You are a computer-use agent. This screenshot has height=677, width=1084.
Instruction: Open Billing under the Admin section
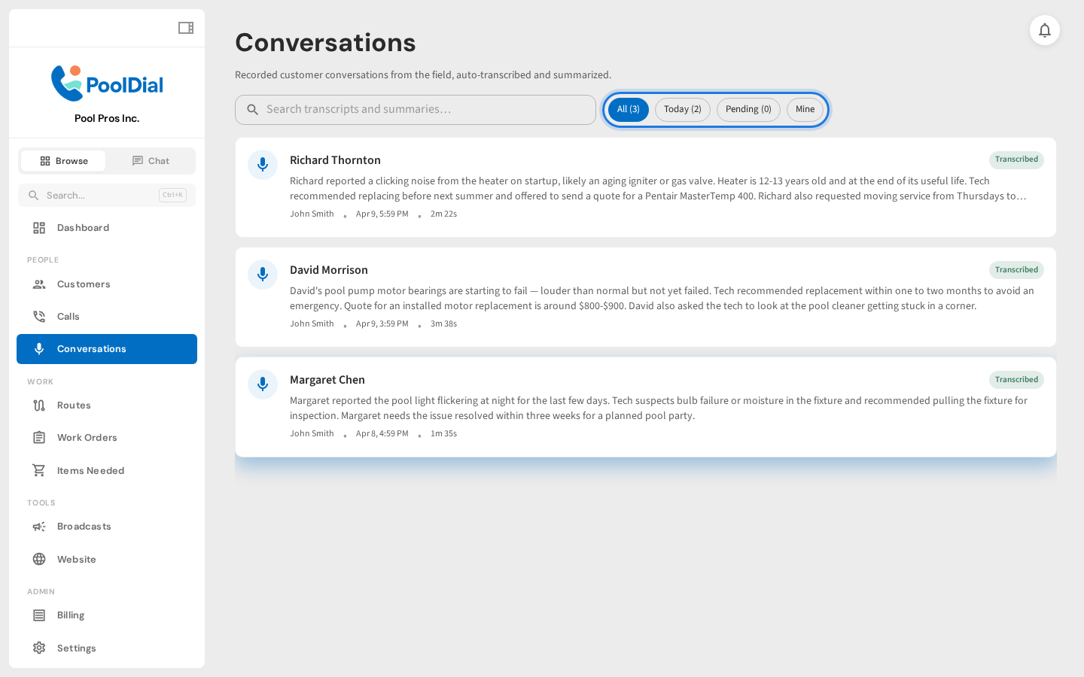pyautogui.click(x=70, y=615)
